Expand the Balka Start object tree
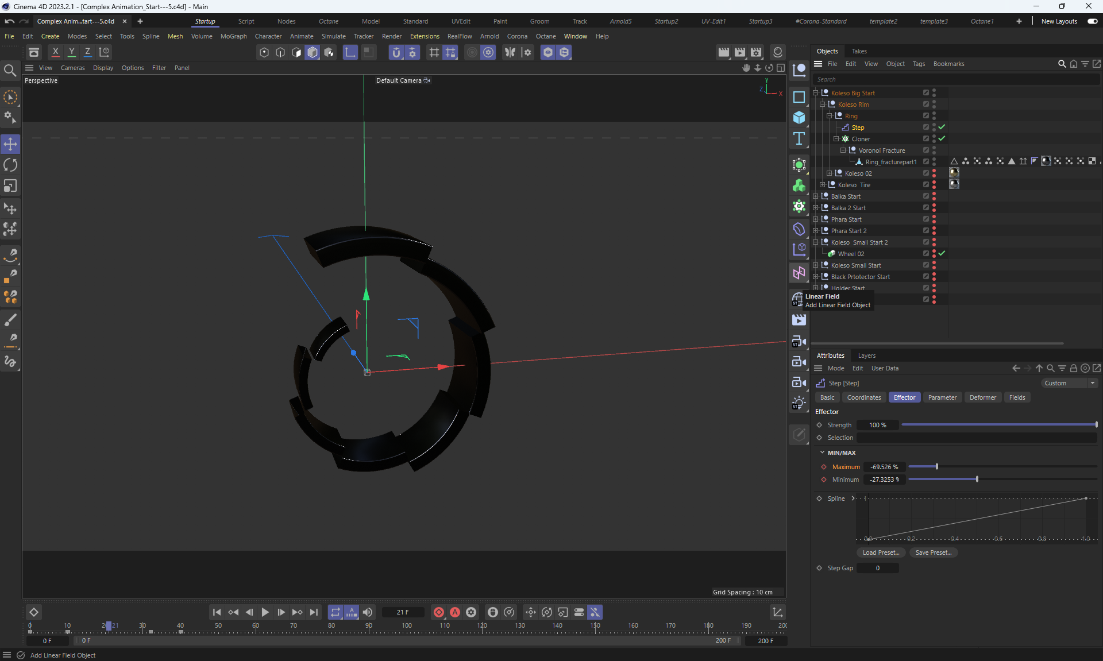This screenshot has width=1103, height=661. coord(815,196)
